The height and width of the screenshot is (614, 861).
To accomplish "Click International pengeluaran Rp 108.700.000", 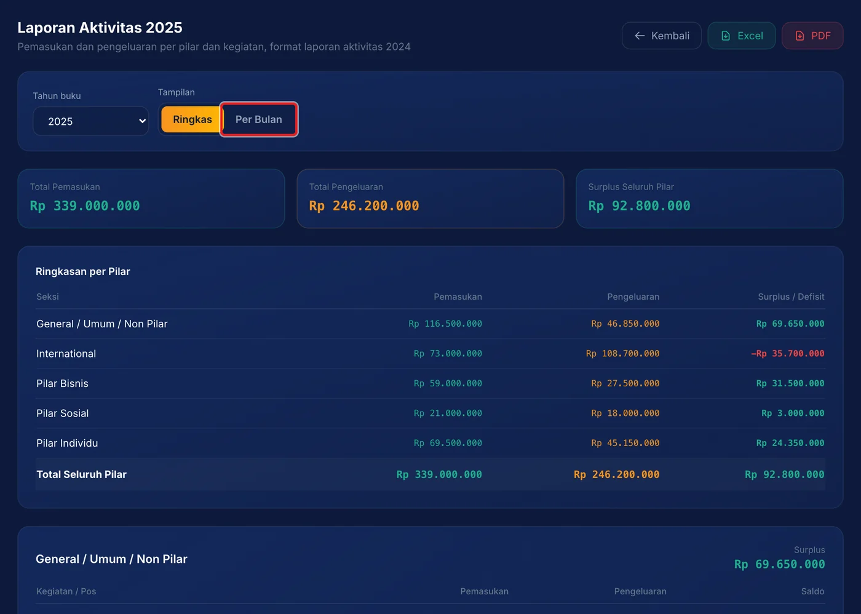I will (622, 354).
